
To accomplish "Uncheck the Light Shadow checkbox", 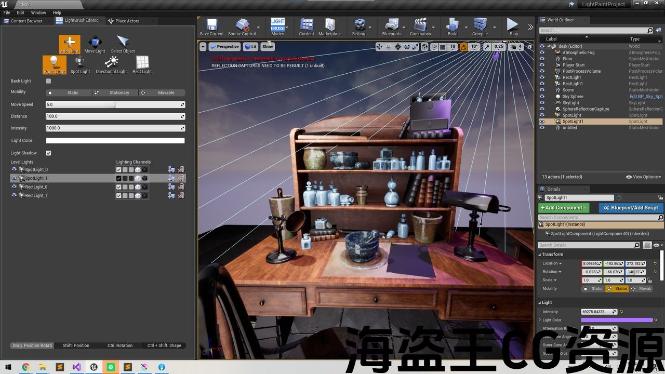I will [48, 153].
